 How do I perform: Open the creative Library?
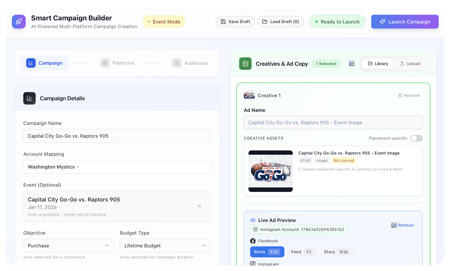[x=378, y=64]
